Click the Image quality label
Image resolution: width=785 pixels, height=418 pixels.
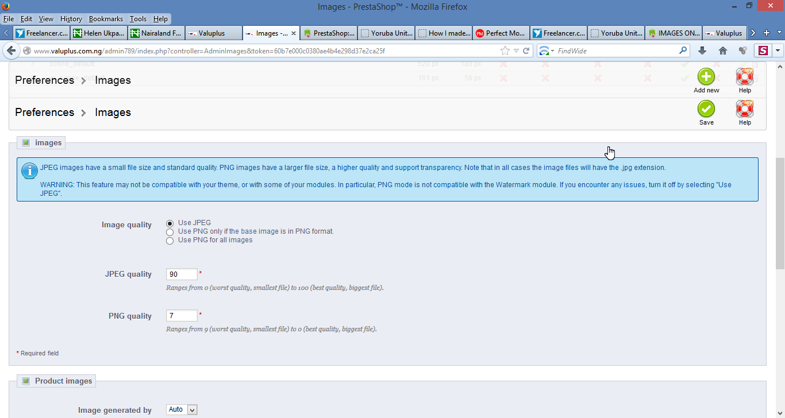[x=126, y=225]
